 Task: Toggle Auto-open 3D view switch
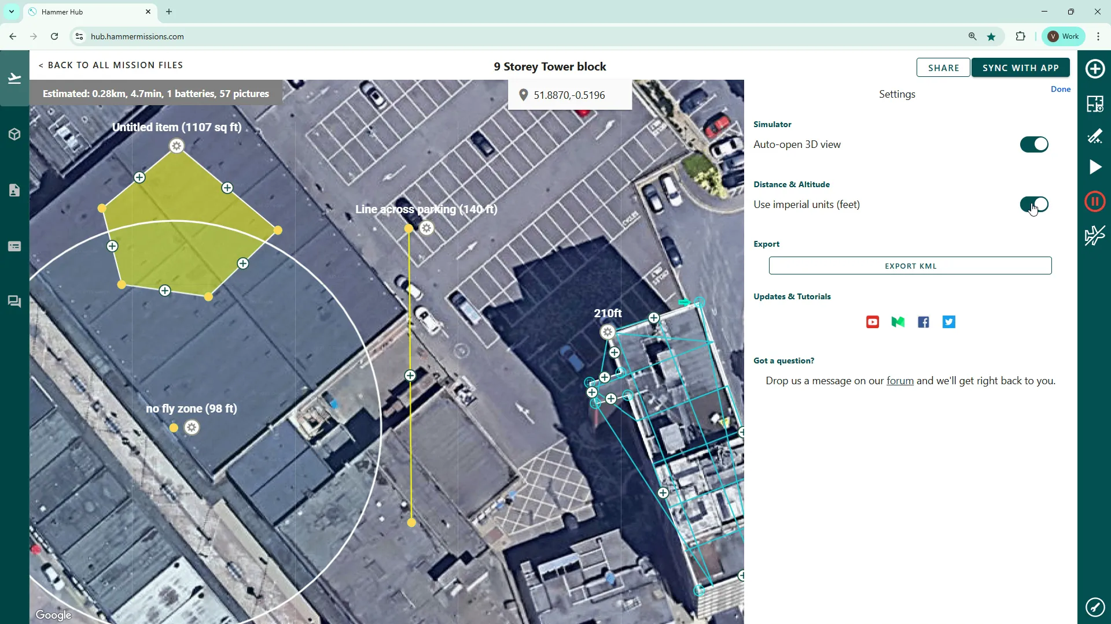click(1034, 144)
